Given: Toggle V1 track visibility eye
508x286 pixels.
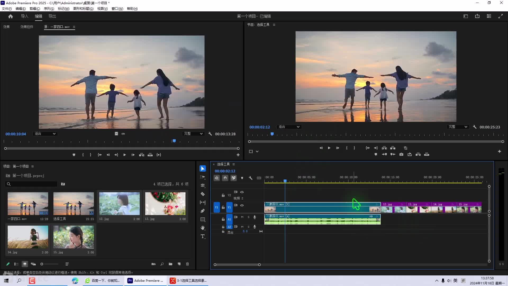Looking at the screenshot, I should [x=242, y=205].
